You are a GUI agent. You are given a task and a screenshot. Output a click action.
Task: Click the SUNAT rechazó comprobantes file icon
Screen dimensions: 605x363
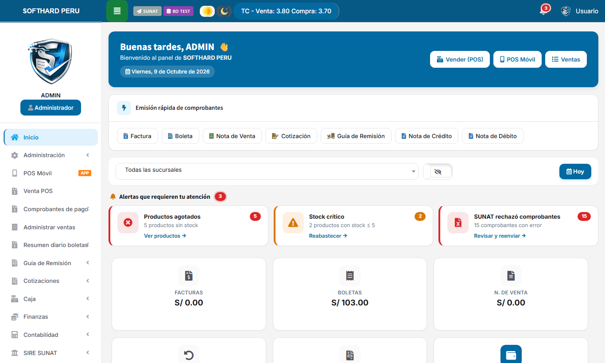click(458, 223)
